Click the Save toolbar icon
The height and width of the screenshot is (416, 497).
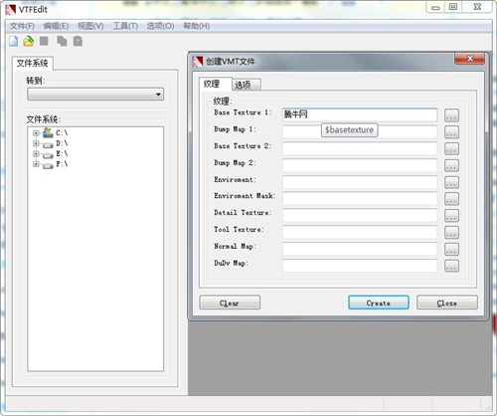tap(44, 41)
